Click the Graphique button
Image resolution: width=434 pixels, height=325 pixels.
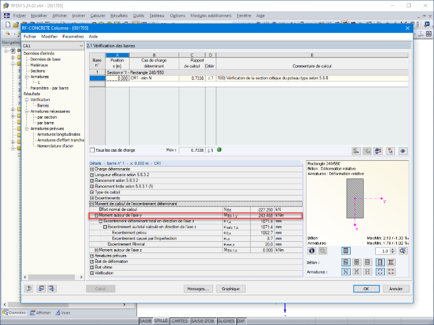click(231, 289)
